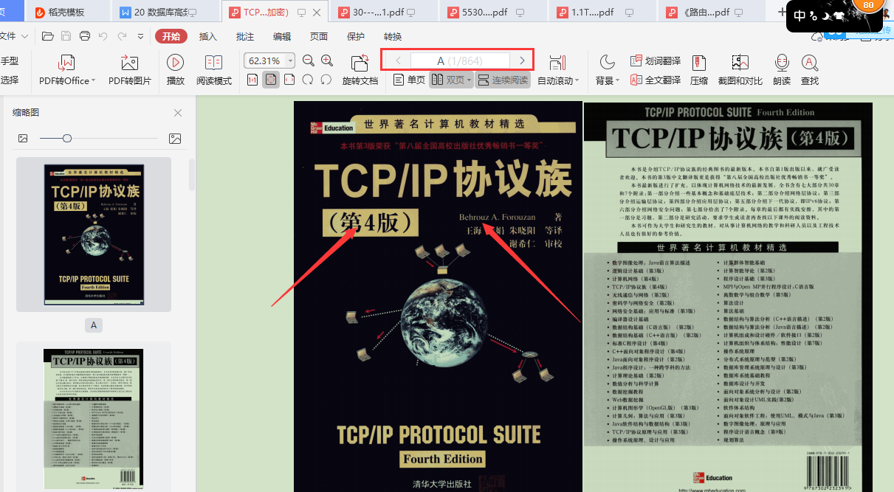Click the zoom out magnifier icon
894x492 pixels.
click(309, 60)
